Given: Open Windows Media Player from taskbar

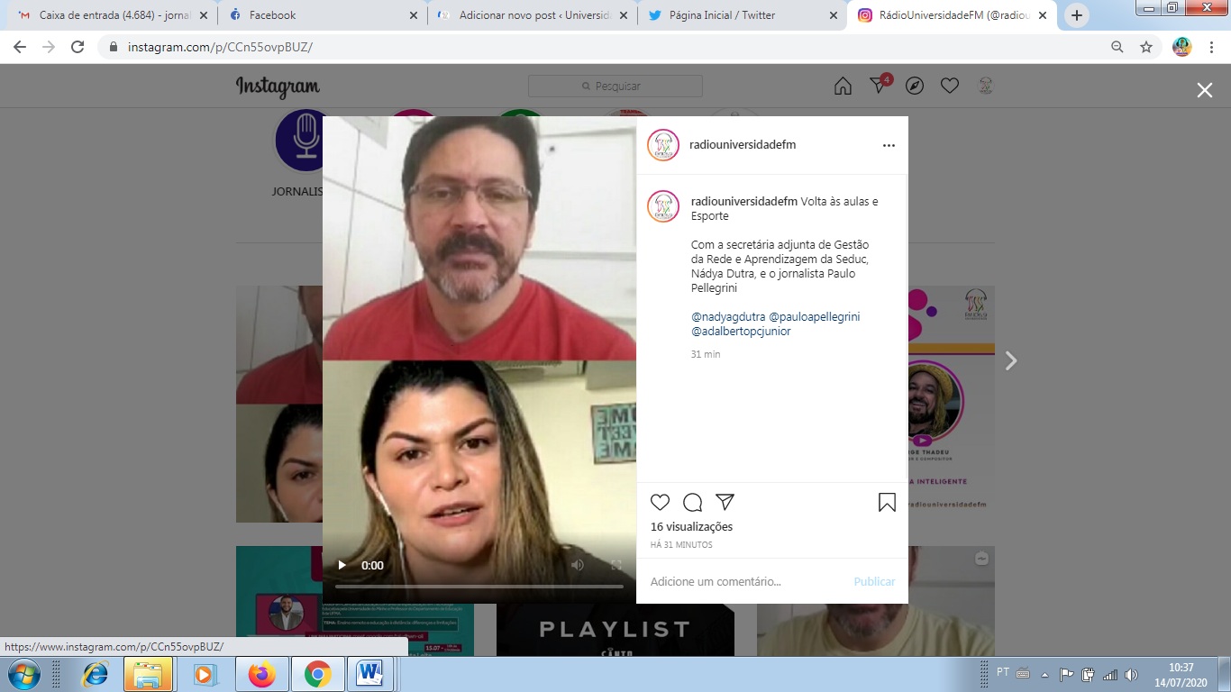Looking at the screenshot, I should pyautogui.click(x=205, y=674).
